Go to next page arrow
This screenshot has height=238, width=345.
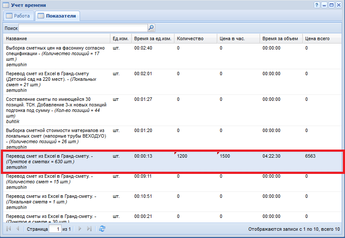(x=80, y=229)
